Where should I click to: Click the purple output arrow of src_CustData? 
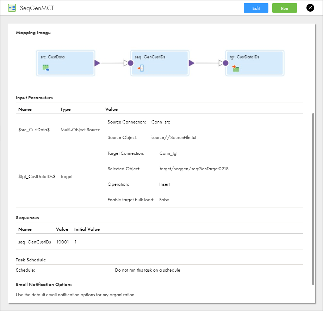point(97,63)
